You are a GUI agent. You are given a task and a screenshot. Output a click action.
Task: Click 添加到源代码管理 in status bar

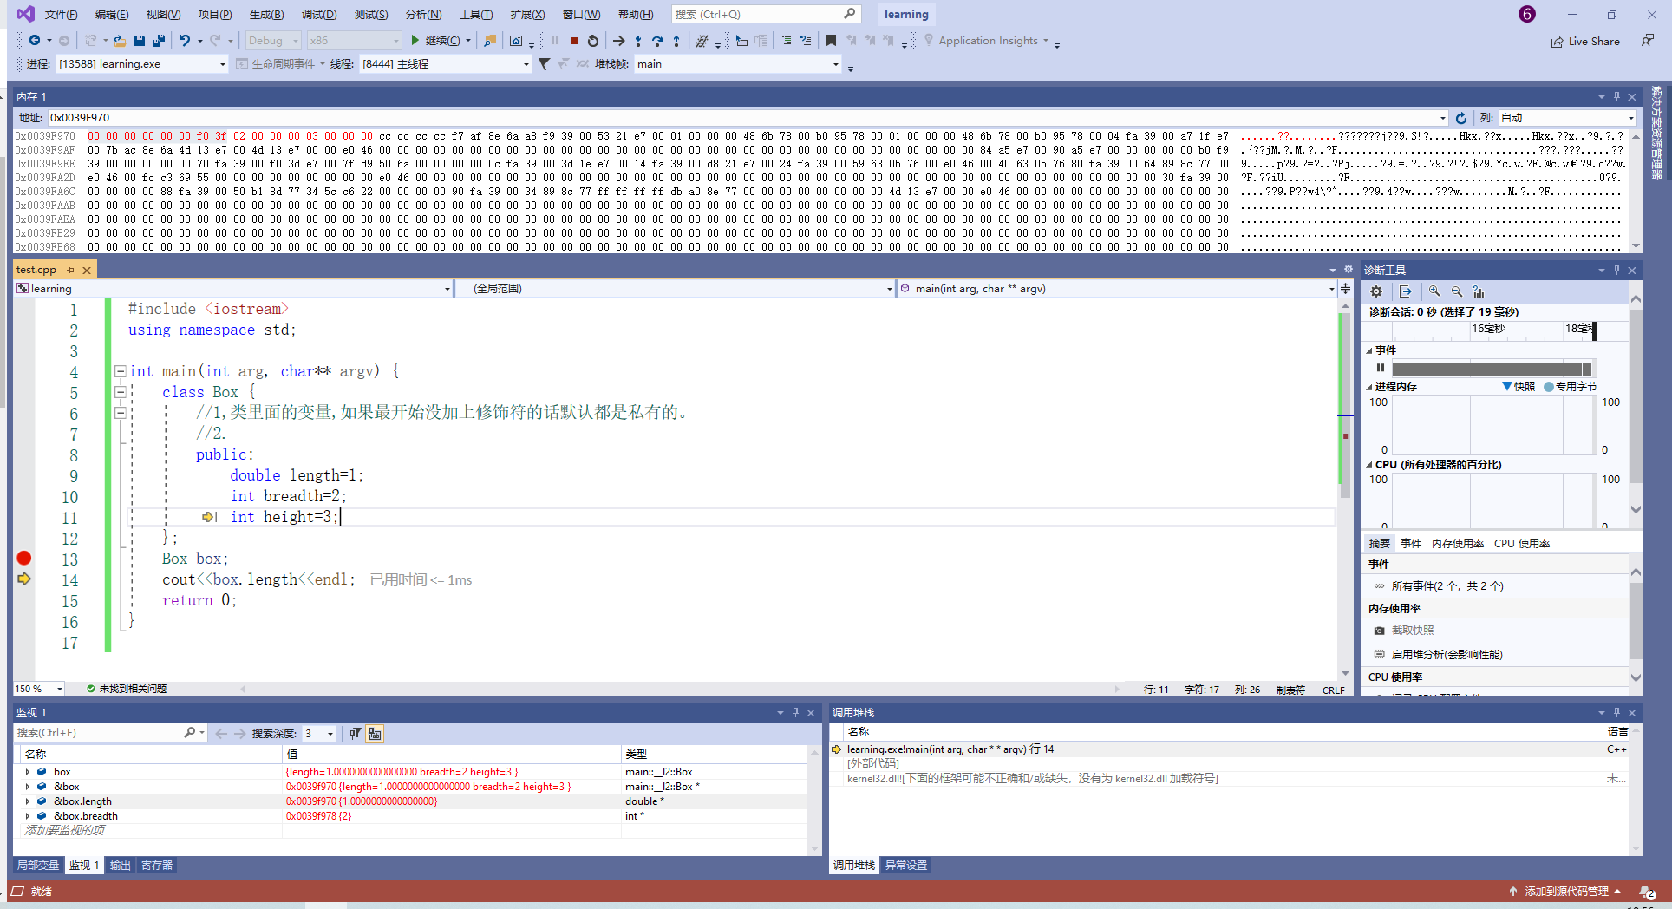coord(1566,892)
